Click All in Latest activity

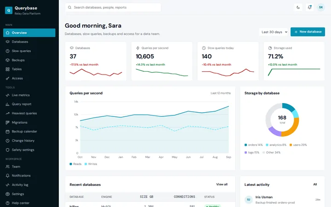click(x=315, y=184)
